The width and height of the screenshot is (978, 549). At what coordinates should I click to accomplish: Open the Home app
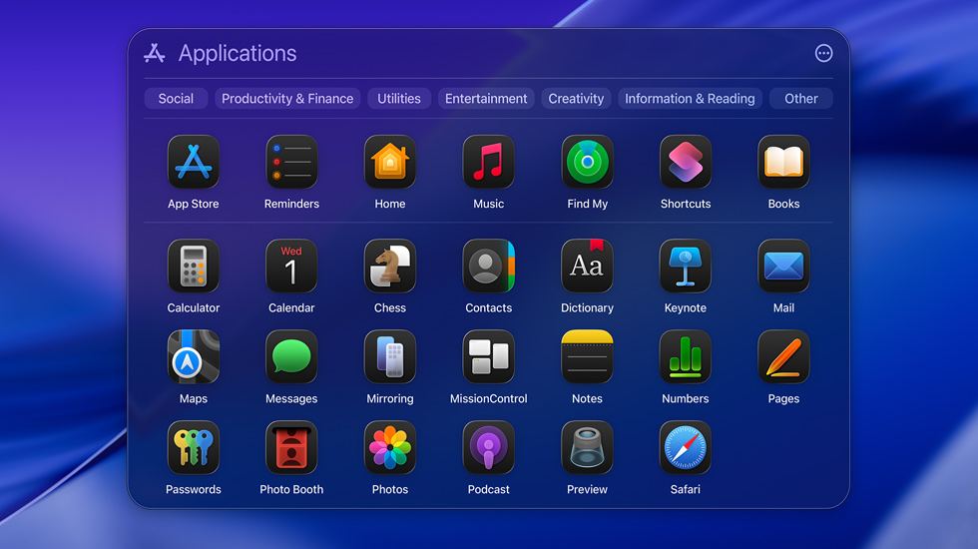click(x=390, y=162)
